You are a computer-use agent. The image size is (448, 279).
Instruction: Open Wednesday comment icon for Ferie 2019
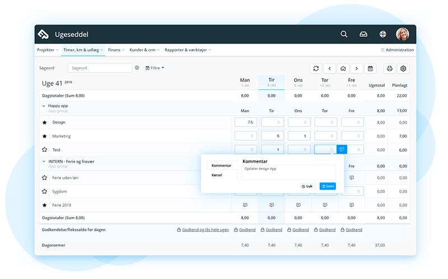[298, 205]
